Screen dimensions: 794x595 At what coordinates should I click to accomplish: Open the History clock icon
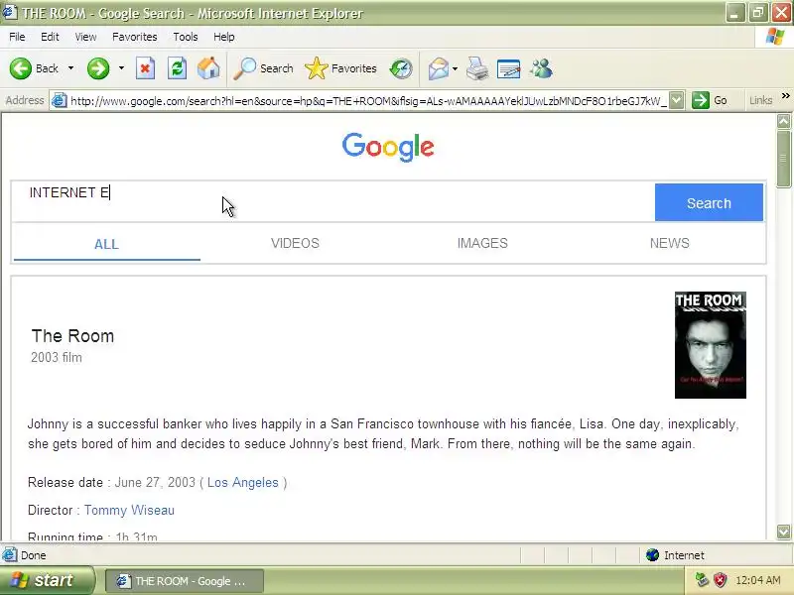[x=401, y=68]
